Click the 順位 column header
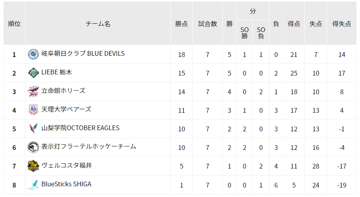 click(14, 24)
